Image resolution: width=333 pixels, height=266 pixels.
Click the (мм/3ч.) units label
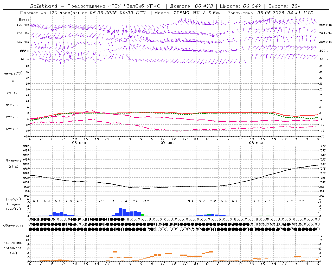[x=14, y=199]
